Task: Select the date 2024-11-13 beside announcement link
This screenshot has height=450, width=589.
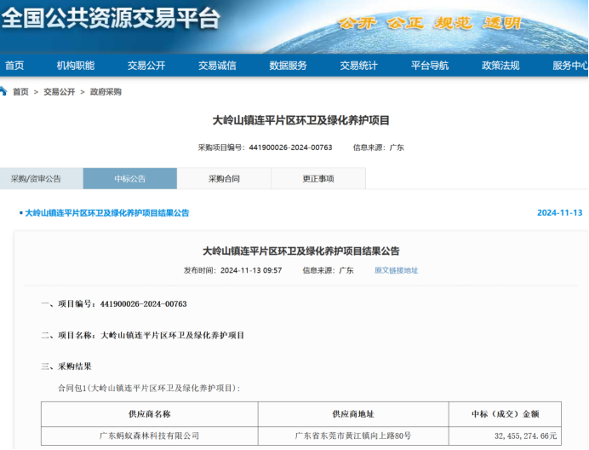Action: (560, 212)
